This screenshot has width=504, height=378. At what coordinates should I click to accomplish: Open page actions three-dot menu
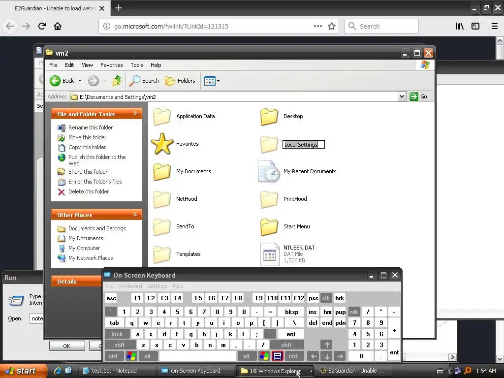(317, 26)
